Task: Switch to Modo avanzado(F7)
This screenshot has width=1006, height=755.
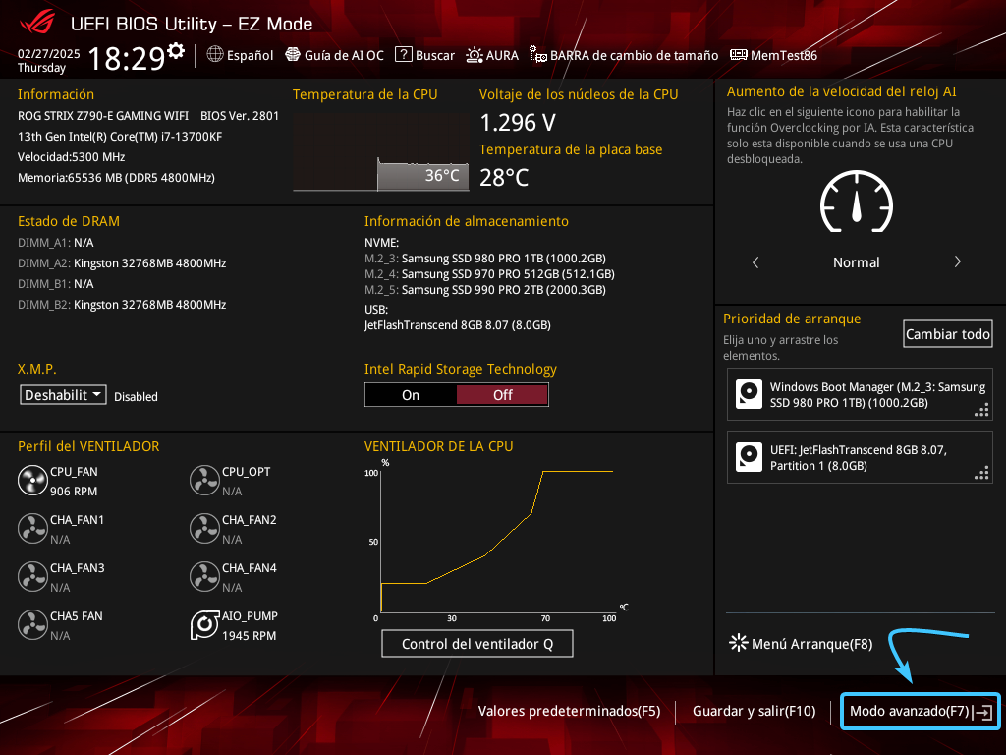Action: 921,711
